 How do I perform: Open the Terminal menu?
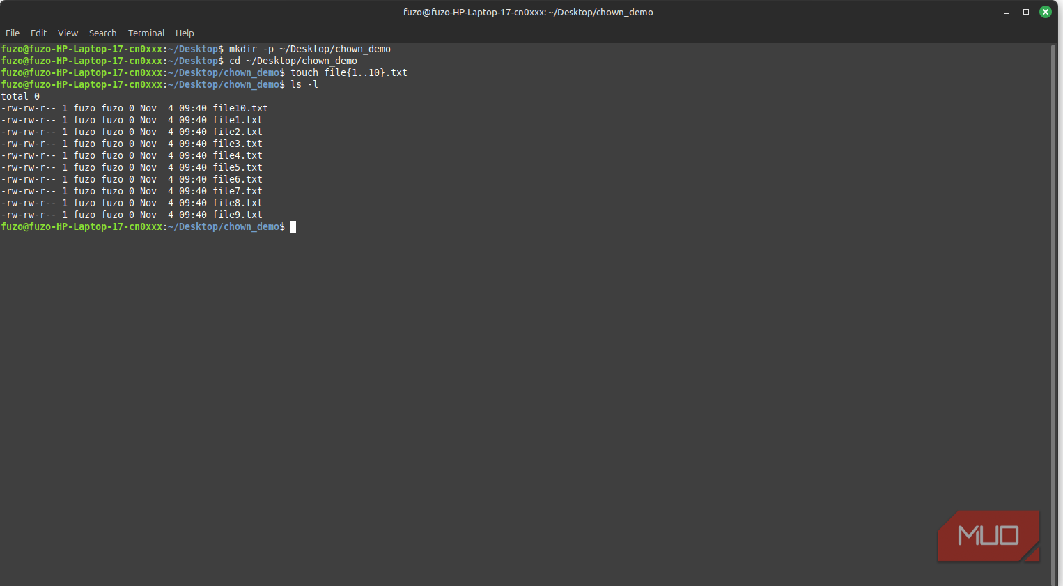[146, 33]
